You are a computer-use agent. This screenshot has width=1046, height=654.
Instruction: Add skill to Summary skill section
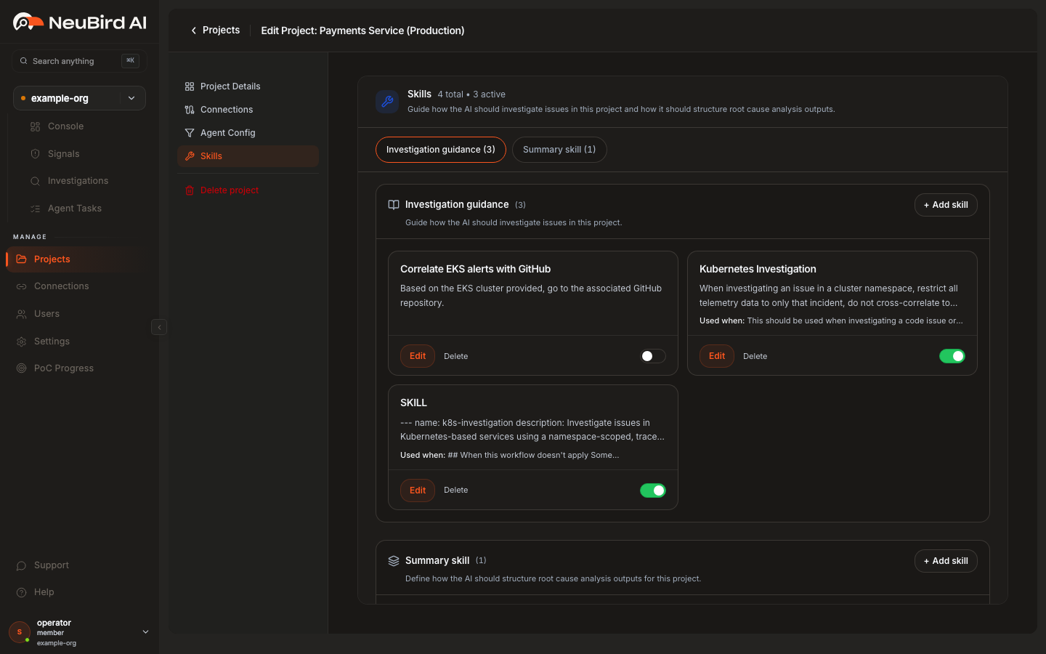click(946, 561)
